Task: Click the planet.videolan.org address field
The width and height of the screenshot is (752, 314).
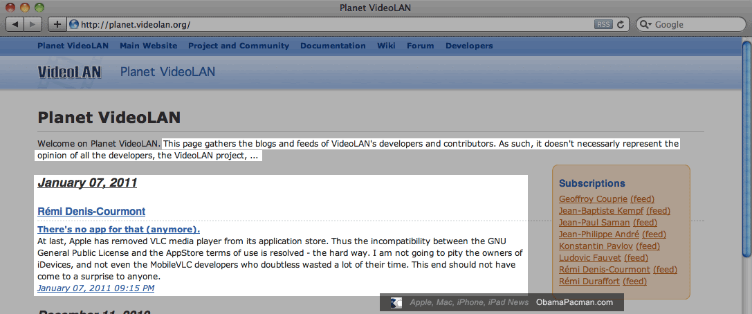Action: coord(348,24)
